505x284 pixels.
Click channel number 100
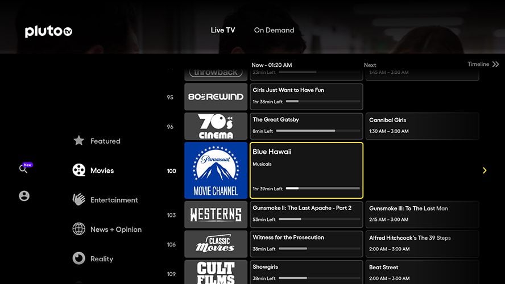pyautogui.click(x=171, y=171)
